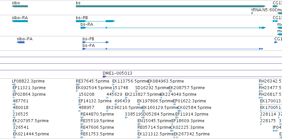282x139 pixels.
Task: Click the EK296210.5prime label
Action: 124,108
